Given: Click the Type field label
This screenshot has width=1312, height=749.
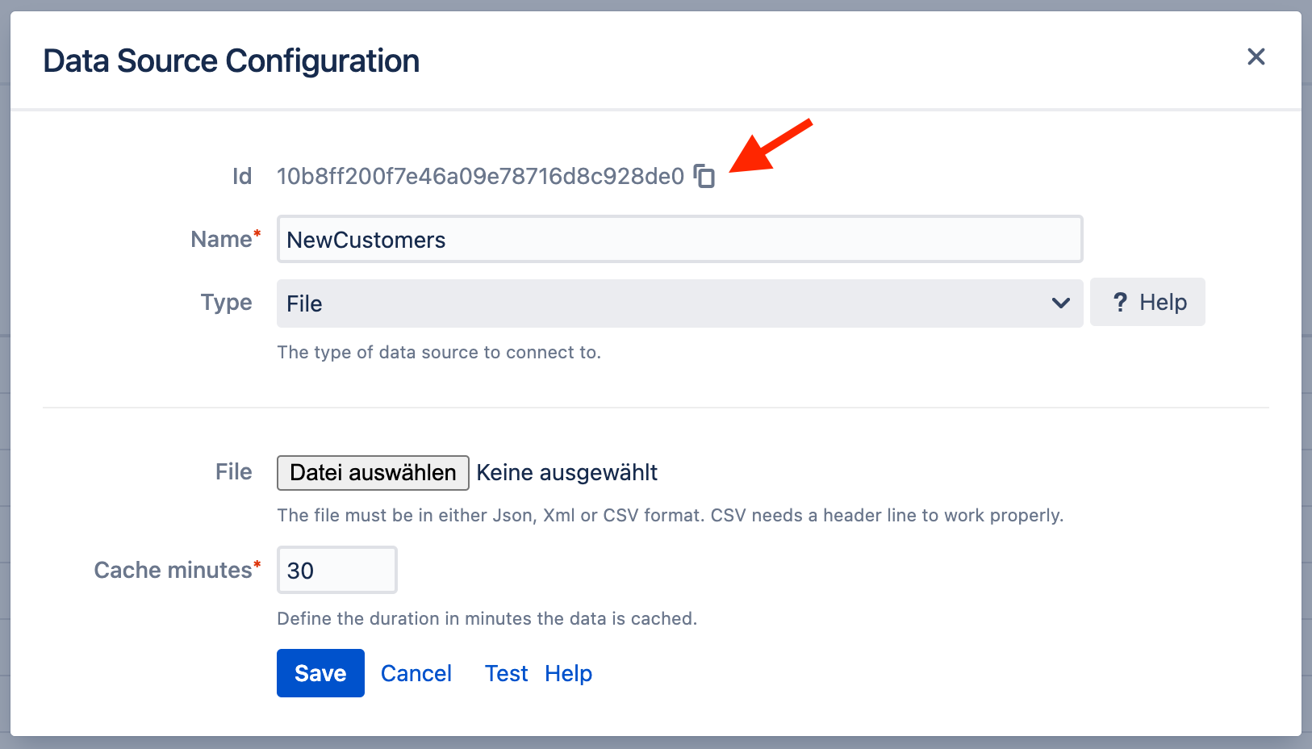Looking at the screenshot, I should click(226, 303).
